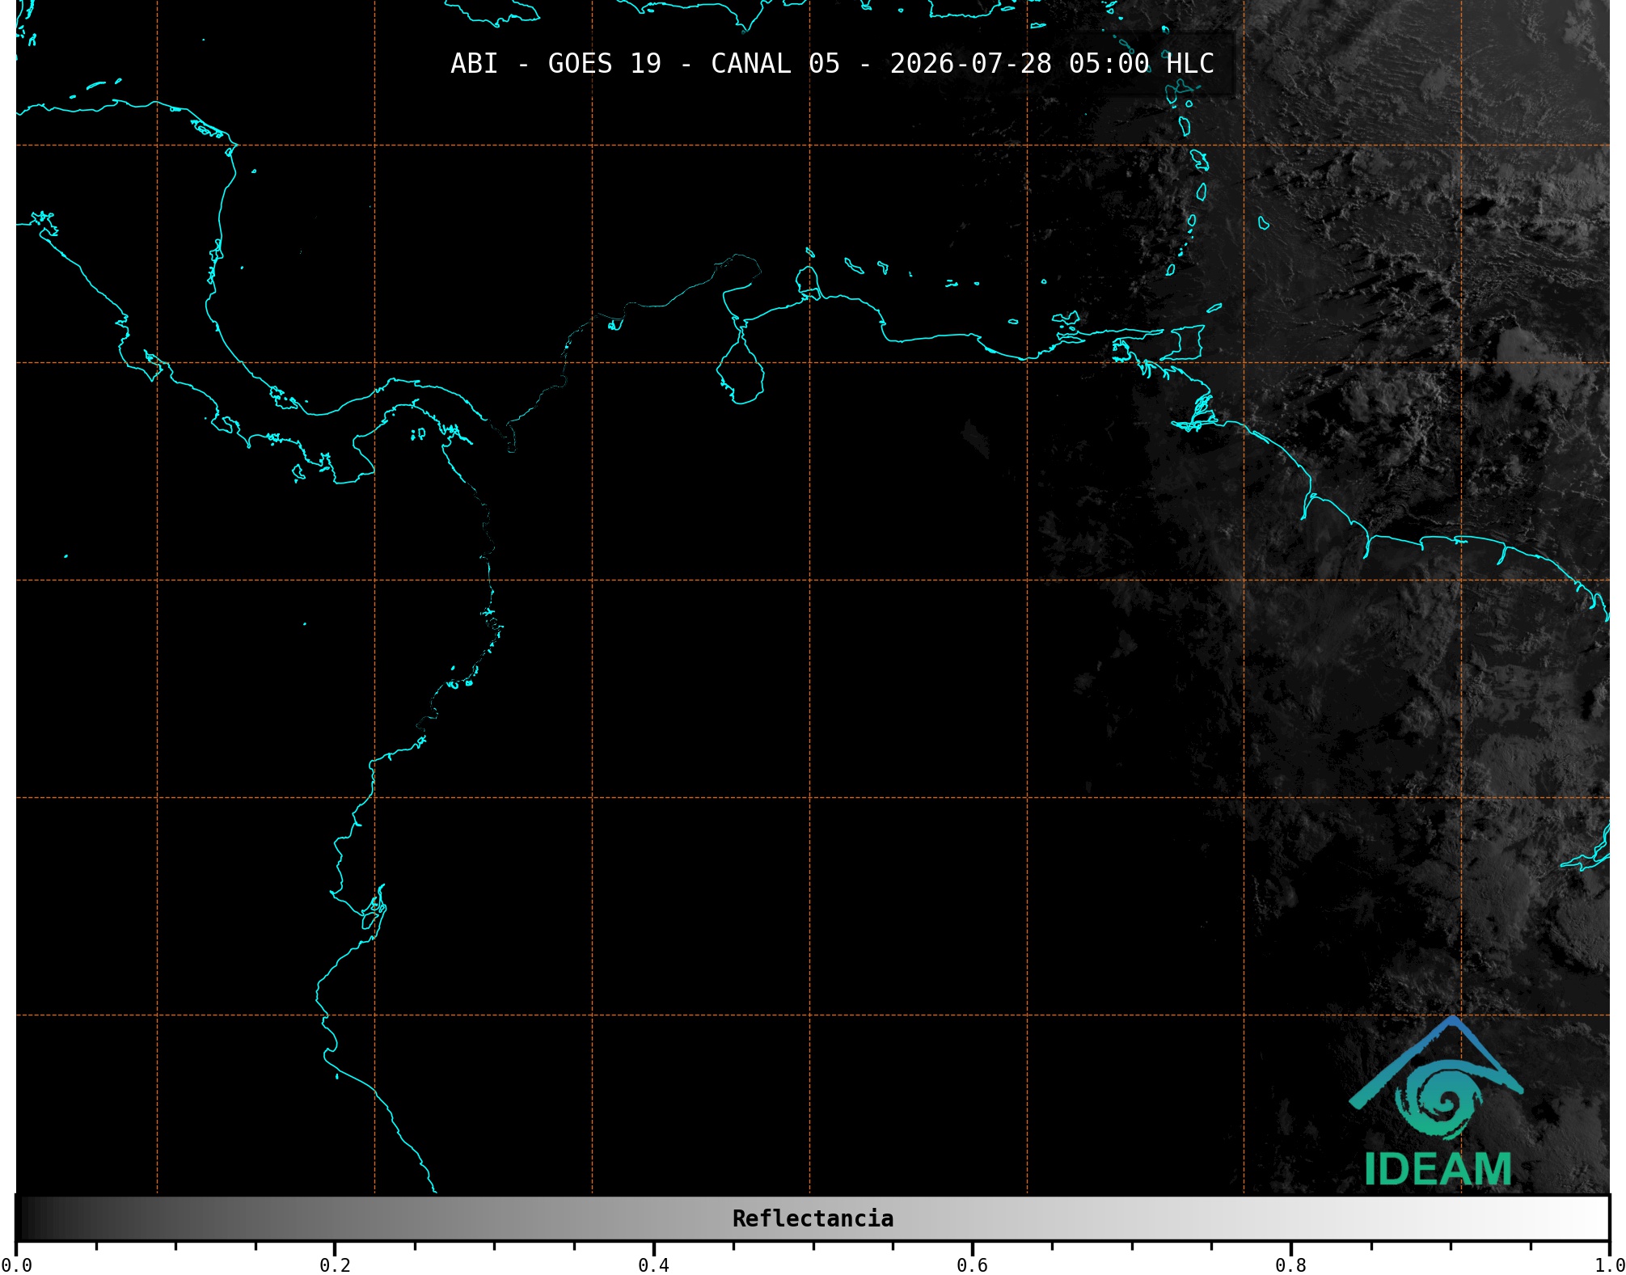Click the 0.0 colorbar tick label

tap(17, 1265)
